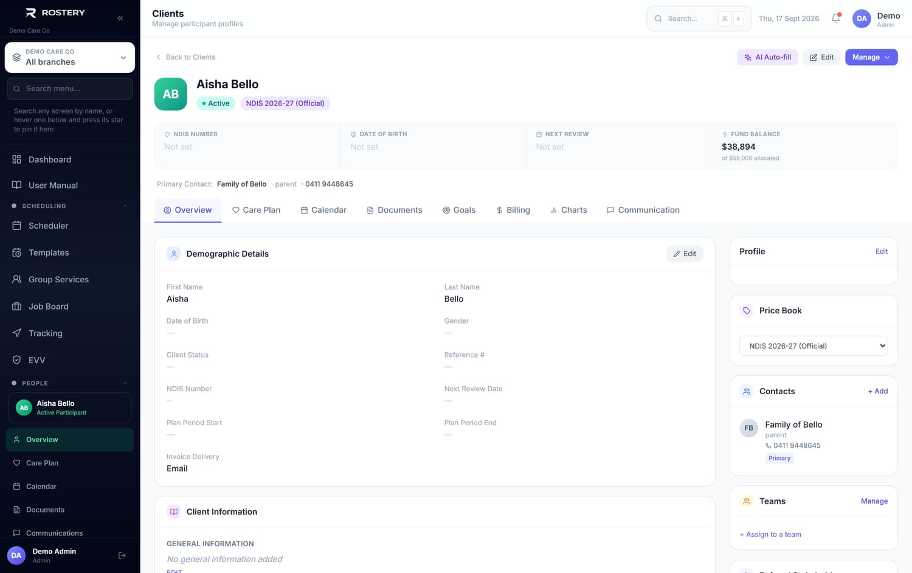Click the Demographic Details person icon
The width and height of the screenshot is (912, 573).
tap(174, 254)
